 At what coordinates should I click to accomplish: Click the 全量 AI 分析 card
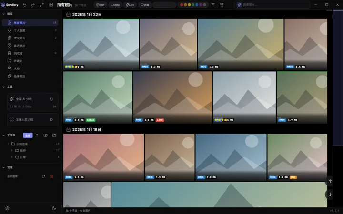(33, 102)
